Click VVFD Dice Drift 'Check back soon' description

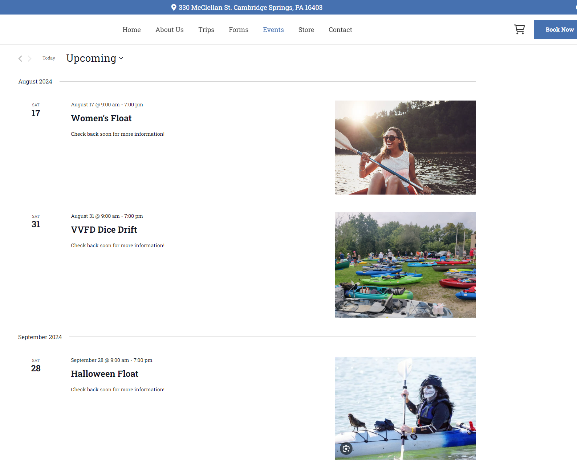tap(118, 245)
